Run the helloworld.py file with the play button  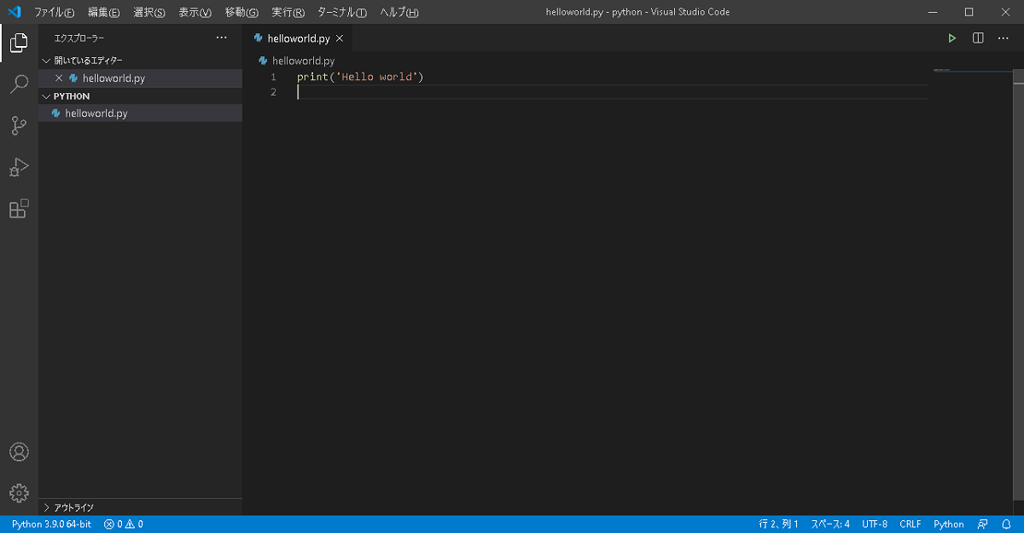pos(951,38)
